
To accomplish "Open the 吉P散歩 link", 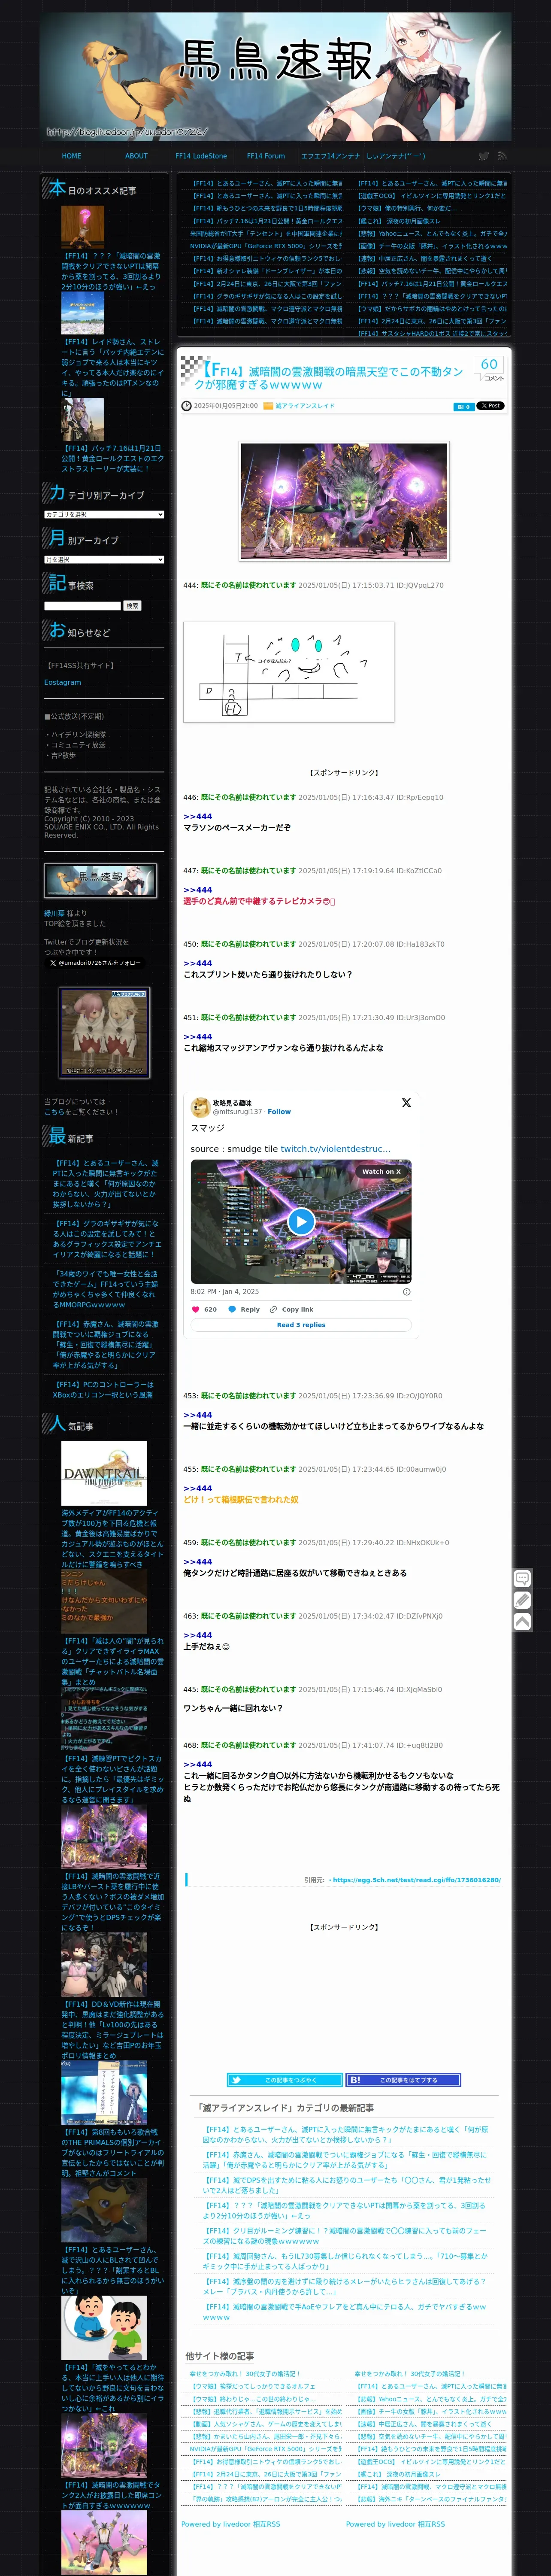I will (63, 756).
